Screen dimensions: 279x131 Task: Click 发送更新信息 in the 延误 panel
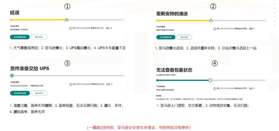pyautogui.click(x=20, y=37)
